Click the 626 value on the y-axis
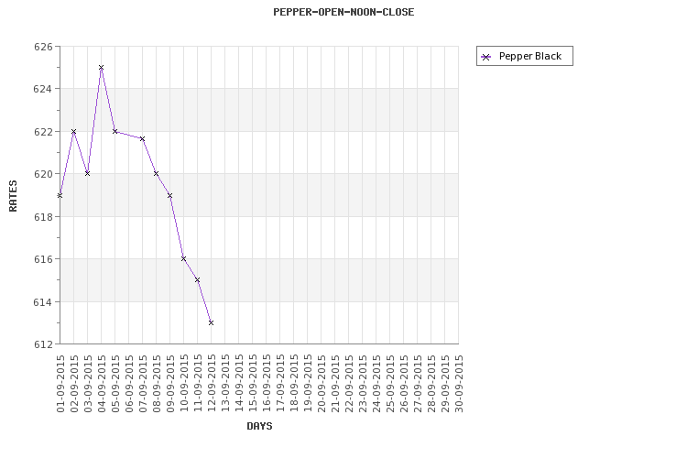The image size is (687, 458). 44,47
